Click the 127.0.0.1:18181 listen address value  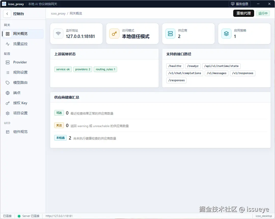(x=80, y=36)
